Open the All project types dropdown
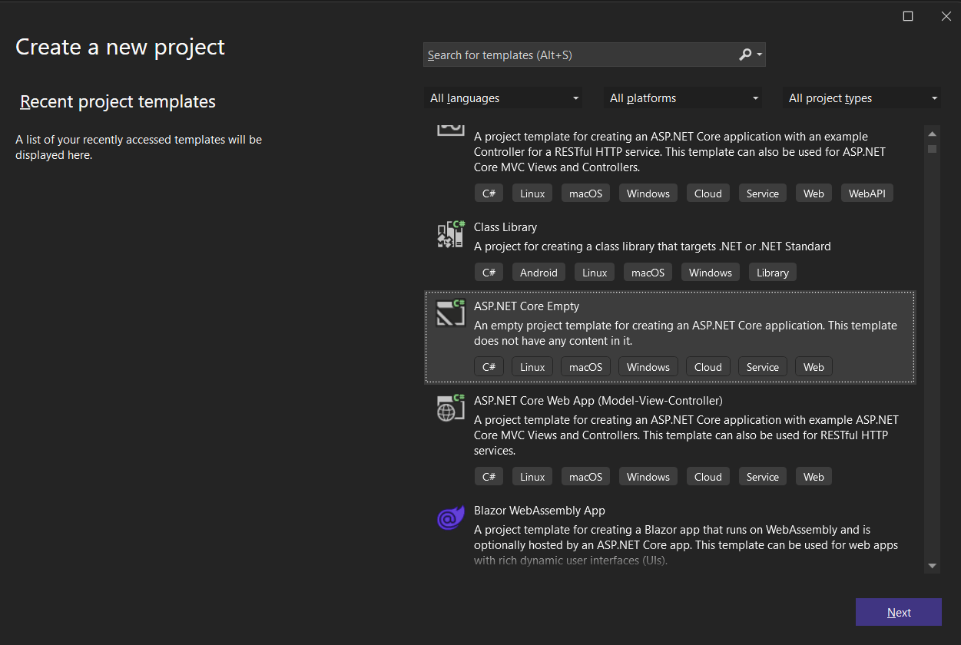The image size is (961, 645). point(863,98)
